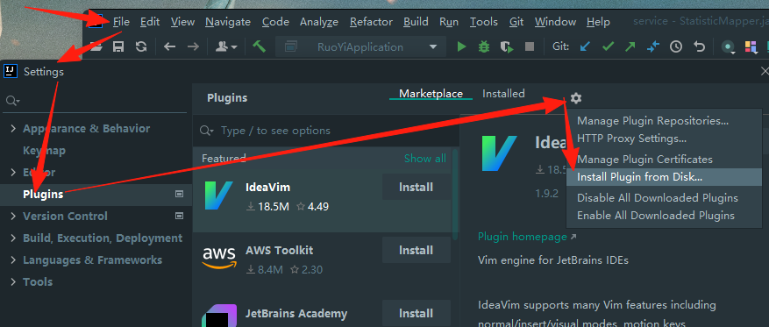Image resolution: width=769 pixels, height=327 pixels.
Task: Expand the Version Control chevron
Action: point(13,217)
